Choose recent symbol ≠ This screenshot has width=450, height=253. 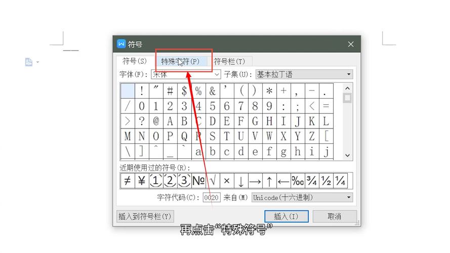[128, 181]
